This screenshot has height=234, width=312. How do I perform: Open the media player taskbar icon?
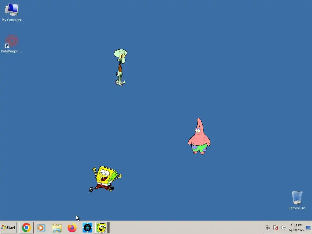pyautogui.click(x=41, y=228)
